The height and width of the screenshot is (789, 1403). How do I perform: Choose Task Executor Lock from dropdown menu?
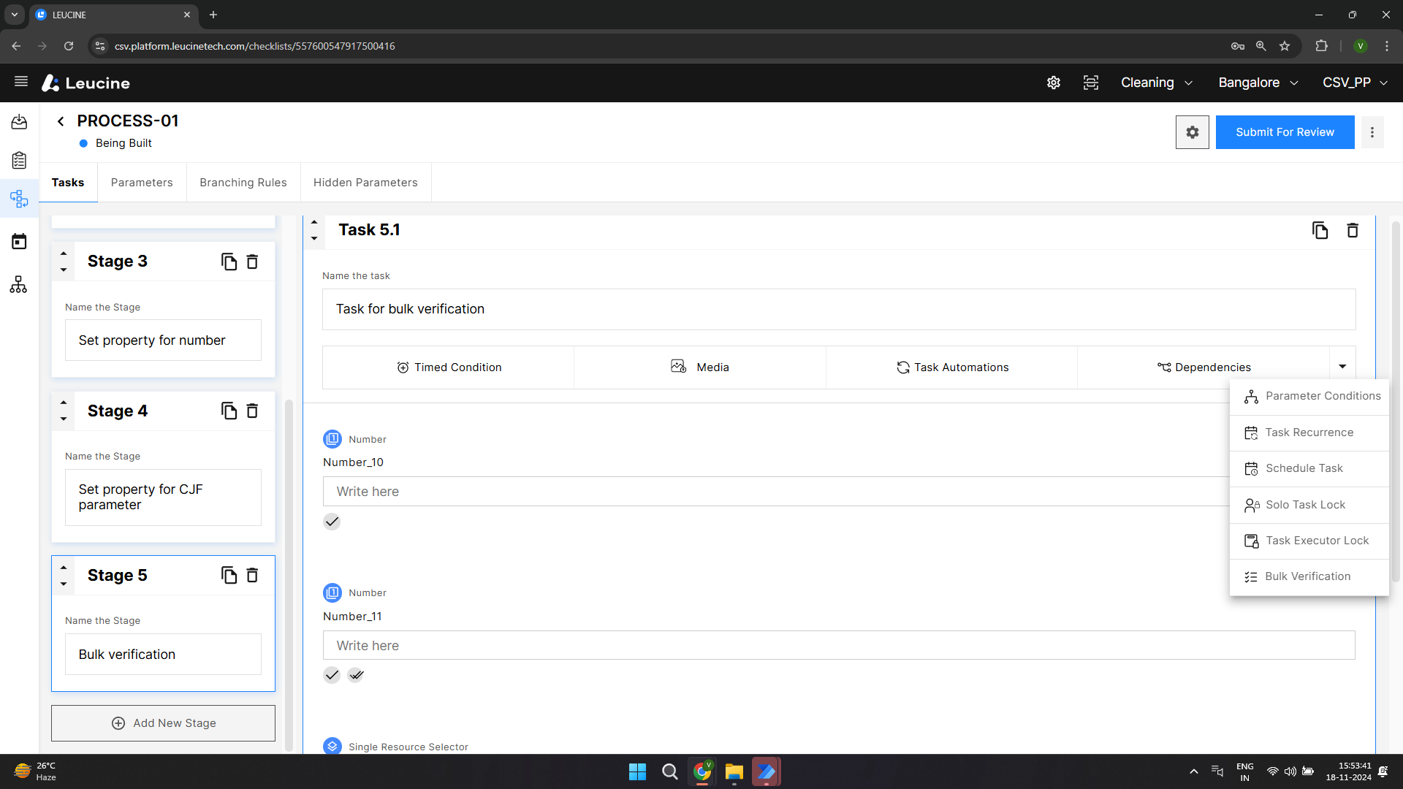click(x=1309, y=541)
